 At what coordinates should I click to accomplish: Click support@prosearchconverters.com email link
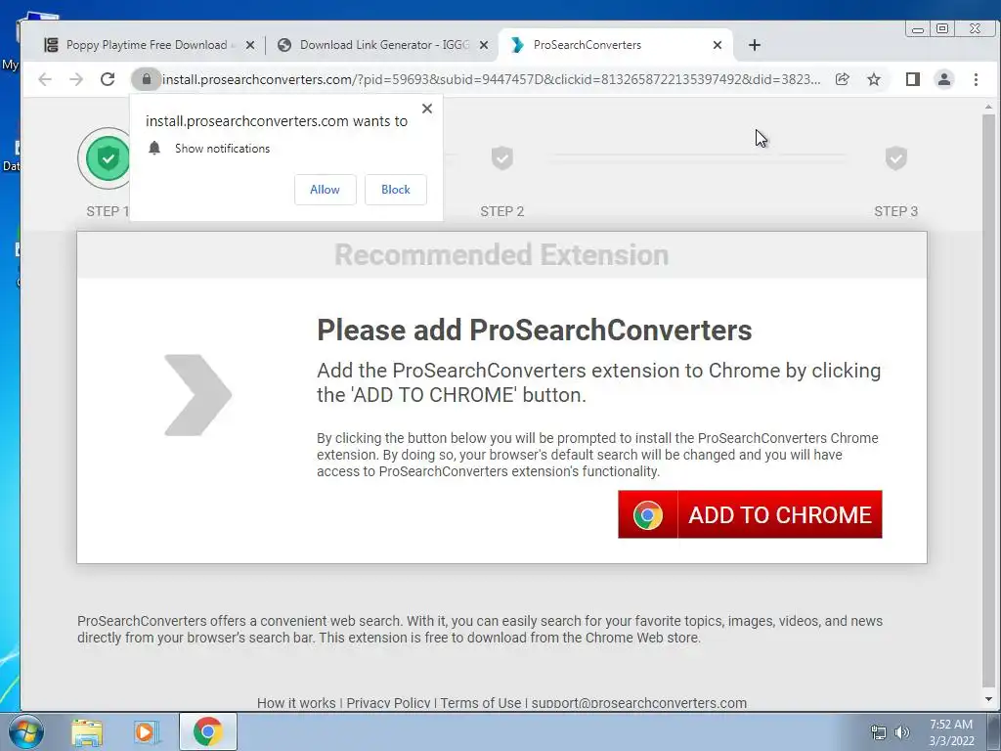(x=639, y=703)
